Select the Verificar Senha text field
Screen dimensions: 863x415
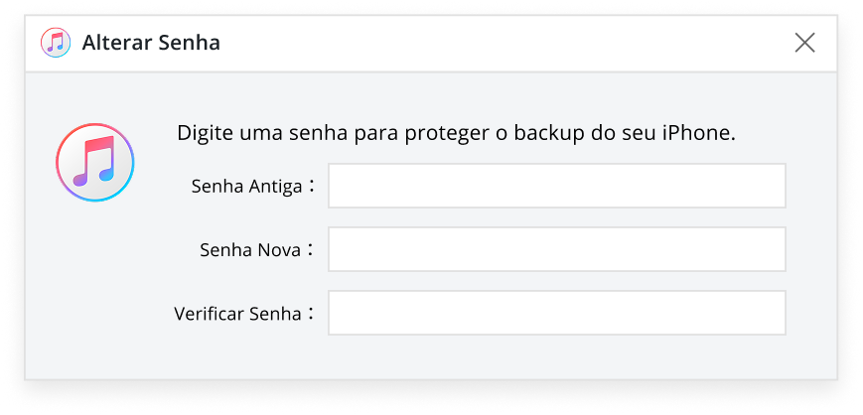click(556, 313)
